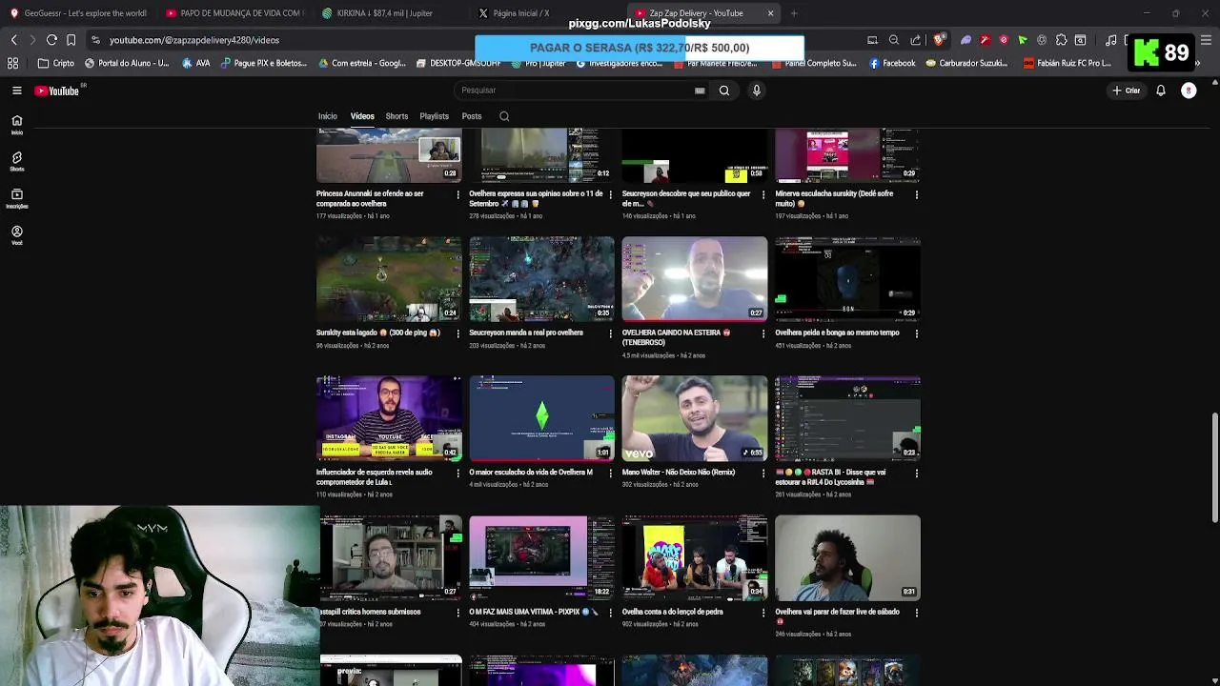Search within the channel using the magnifier icon
This screenshot has width=1220, height=686.
click(x=504, y=116)
